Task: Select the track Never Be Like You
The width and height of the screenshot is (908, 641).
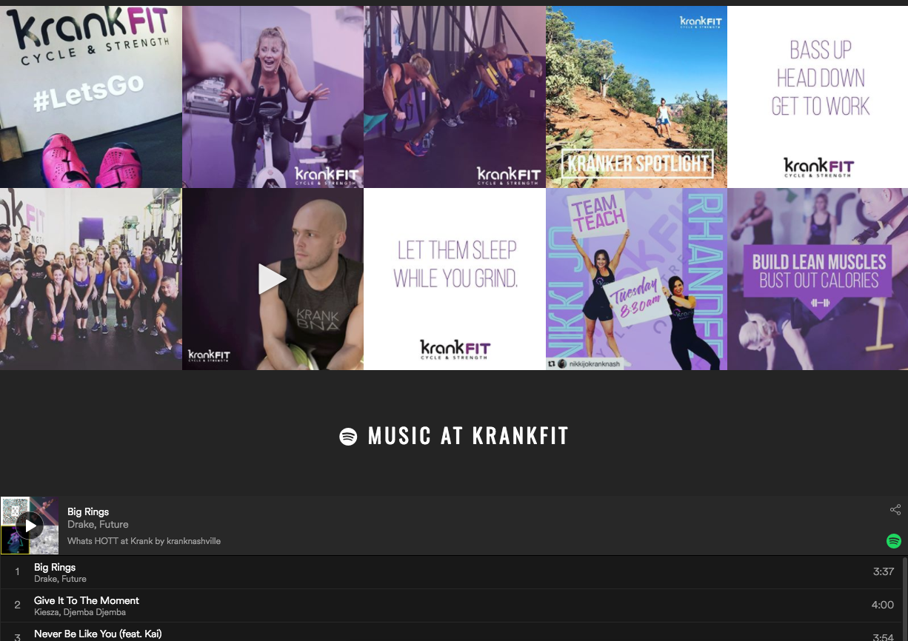Action: [x=98, y=634]
